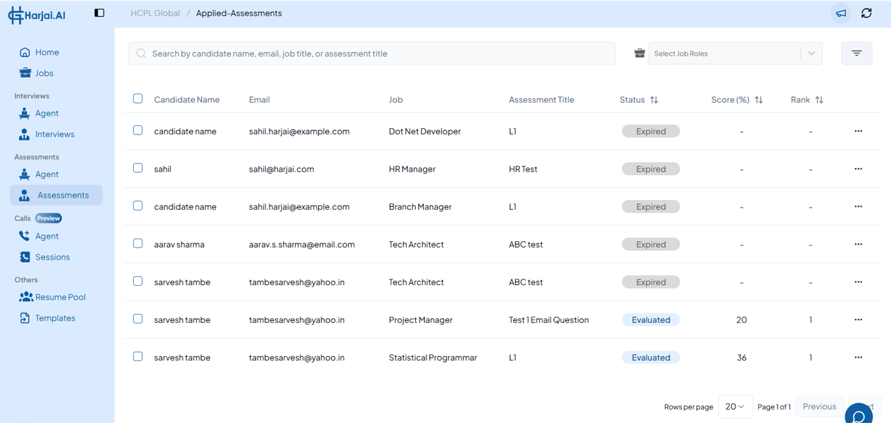
Task: Click Applied-Assessments breadcrumb
Action: 239,13
